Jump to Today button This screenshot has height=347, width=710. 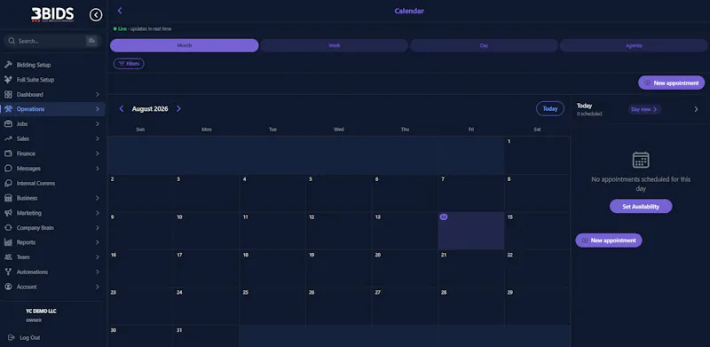550,109
